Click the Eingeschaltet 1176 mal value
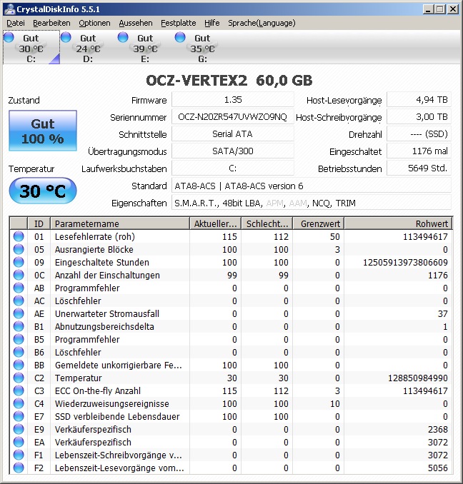463x484 pixels. (x=419, y=151)
